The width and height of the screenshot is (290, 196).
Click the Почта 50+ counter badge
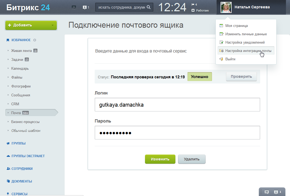26,113
